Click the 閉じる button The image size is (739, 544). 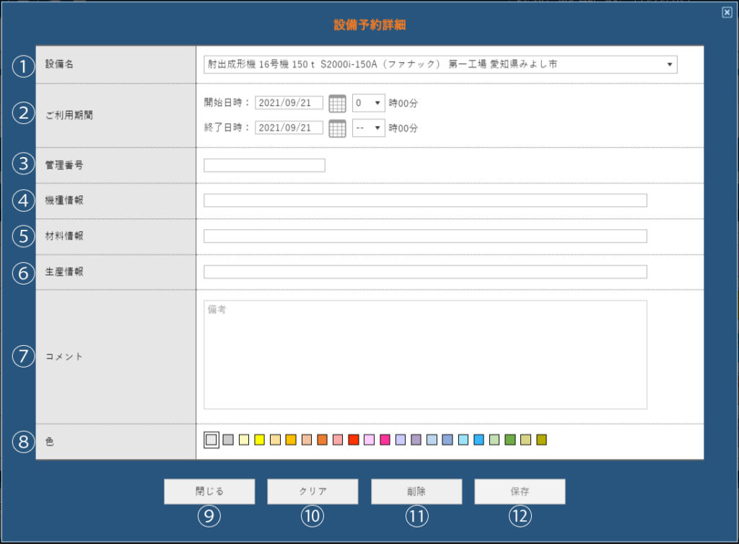(209, 492)
